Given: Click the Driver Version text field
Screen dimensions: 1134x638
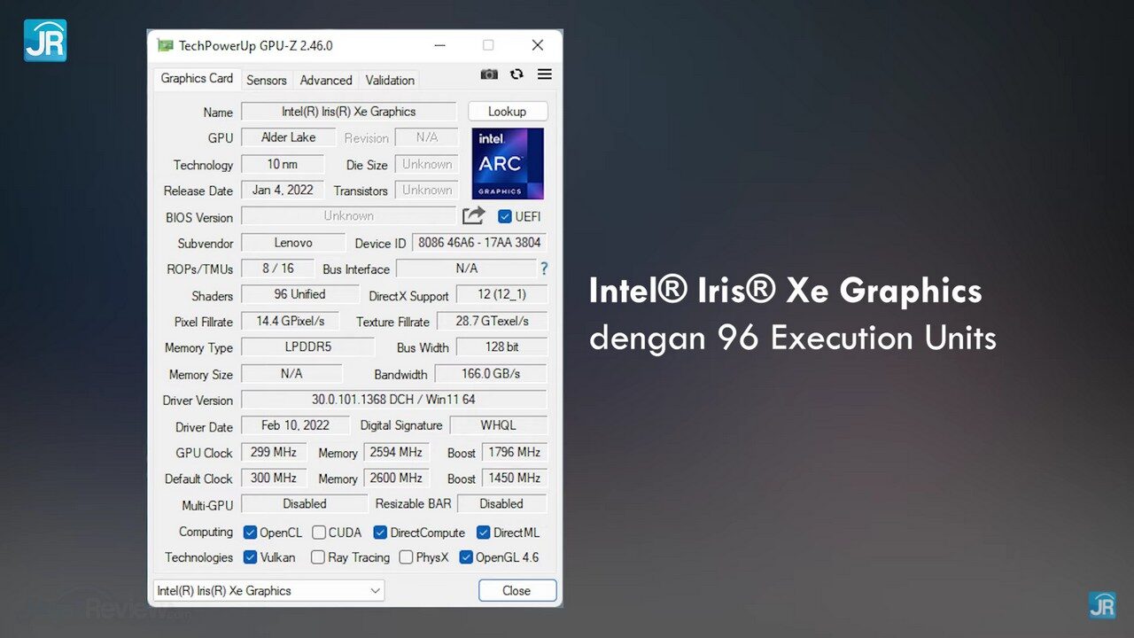Looking at the screenshot, I should [393, 400].
